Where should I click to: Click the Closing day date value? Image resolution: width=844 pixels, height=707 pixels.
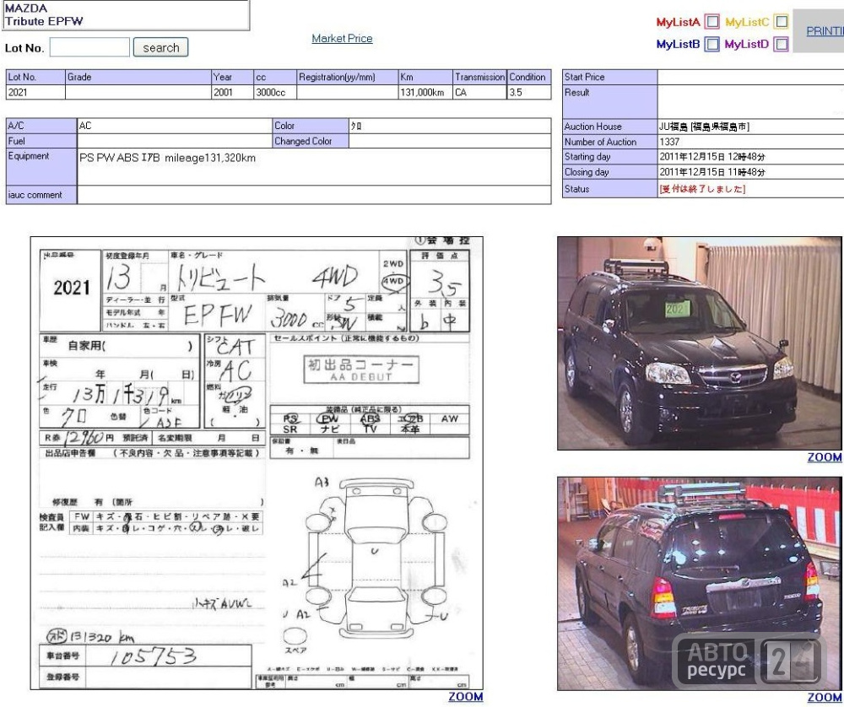click(712, 172)
